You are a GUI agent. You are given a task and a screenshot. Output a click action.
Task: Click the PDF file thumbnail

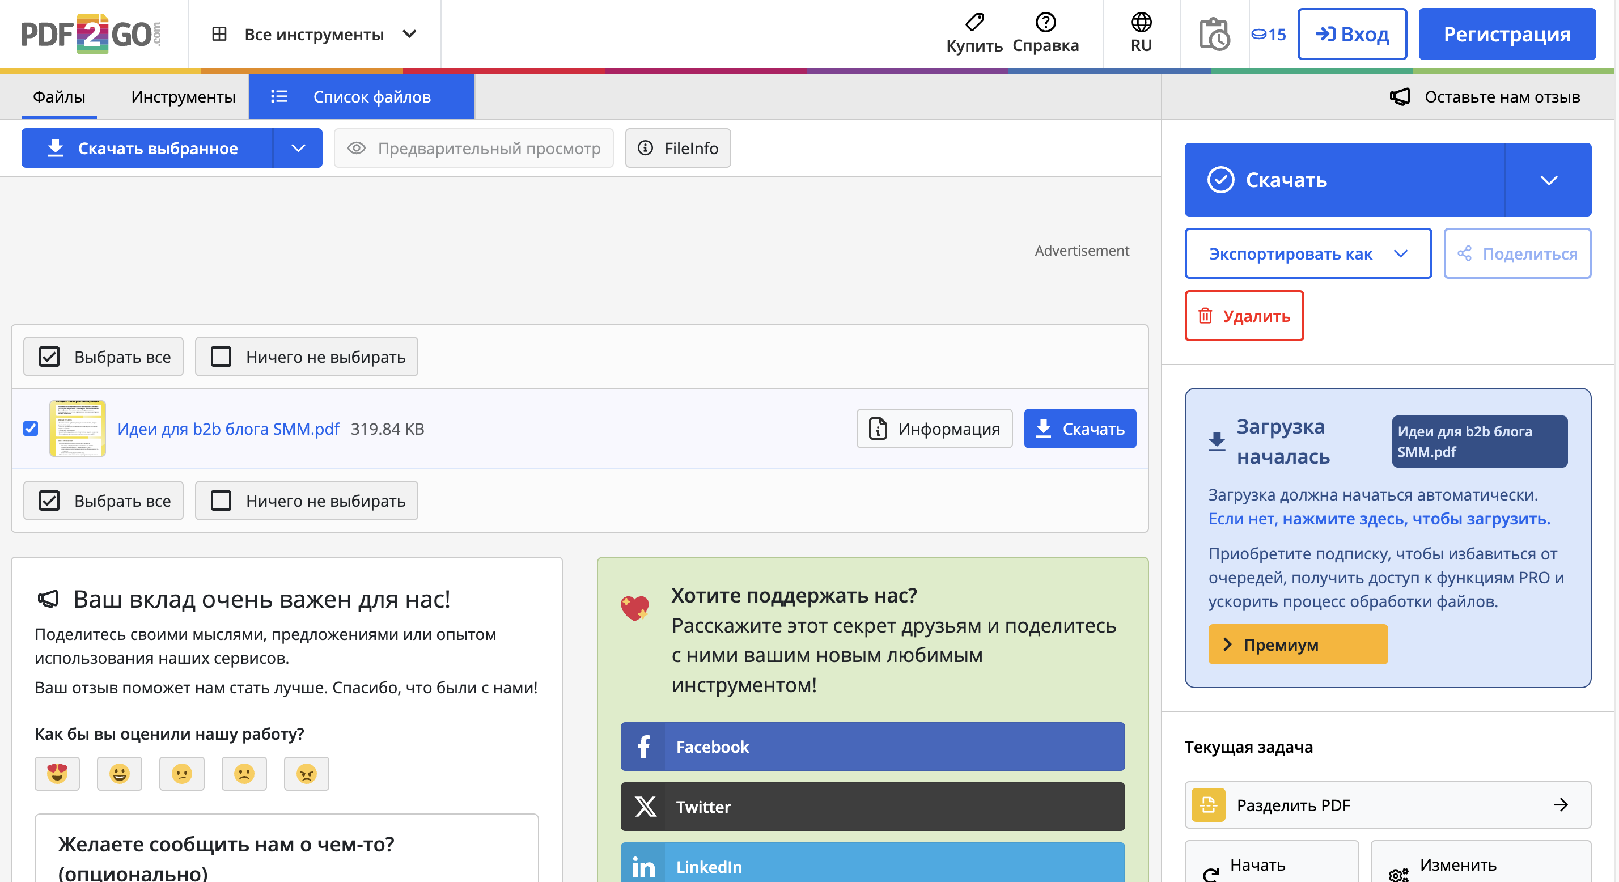point(77,429)
